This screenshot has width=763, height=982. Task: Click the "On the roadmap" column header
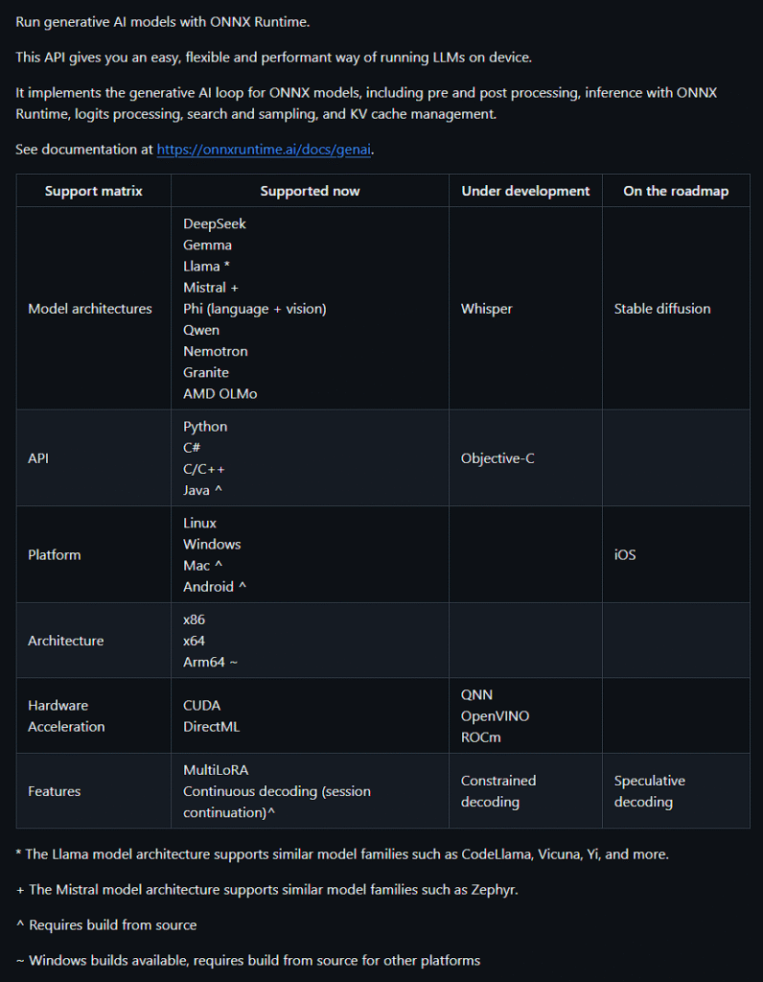point(675,191)
